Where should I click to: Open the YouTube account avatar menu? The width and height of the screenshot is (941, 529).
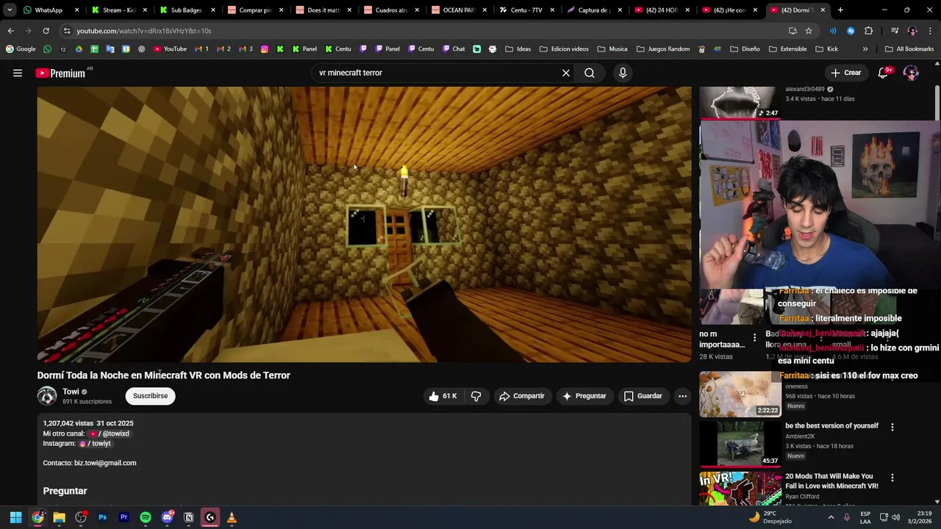click(x=911, y=73)
